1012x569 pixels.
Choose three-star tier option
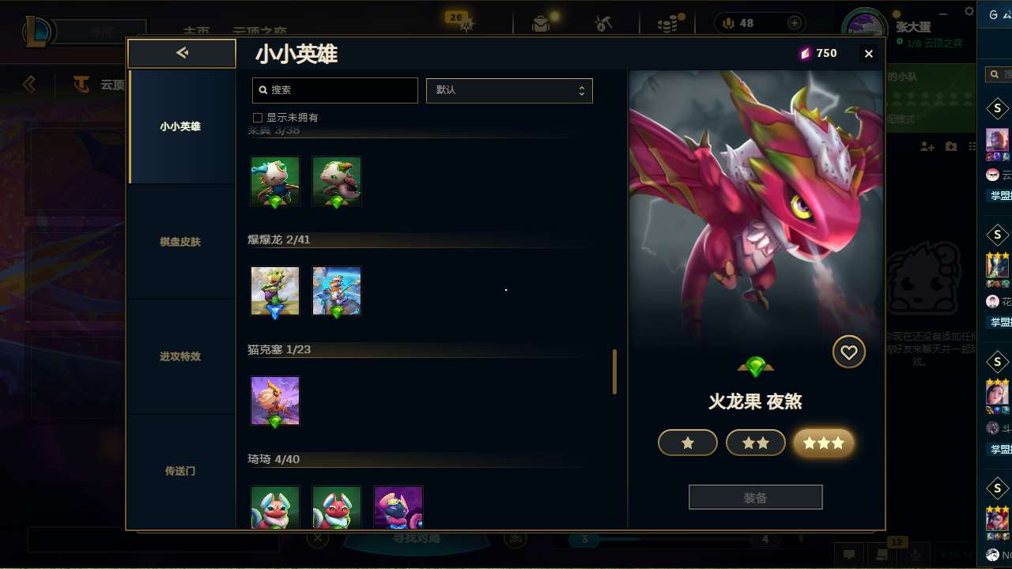pyautogui.click(x=824, y=443)
